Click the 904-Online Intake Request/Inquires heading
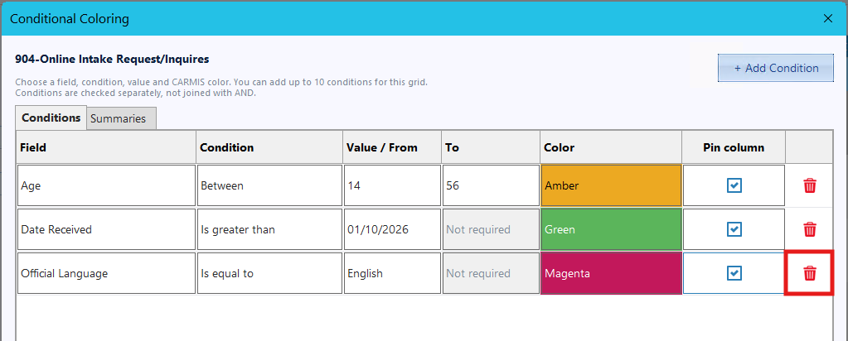Screen dimensions: 848x341 [112, 59]
